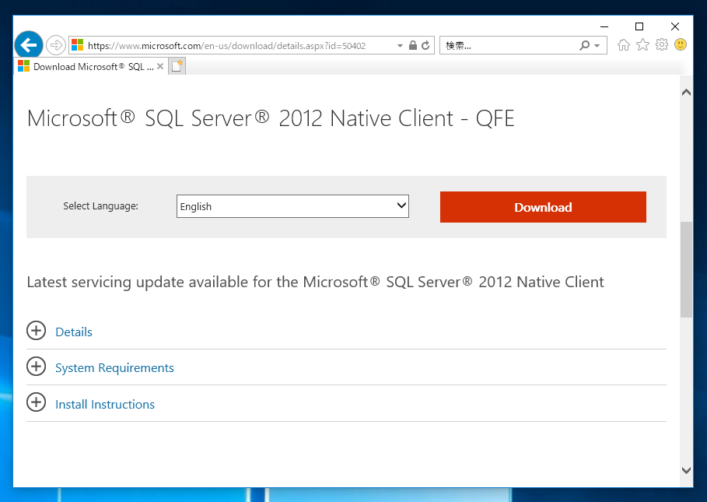Click the smiley feedback icon
This screenshot has height=502, width=707.
click(x=681, y=44)
